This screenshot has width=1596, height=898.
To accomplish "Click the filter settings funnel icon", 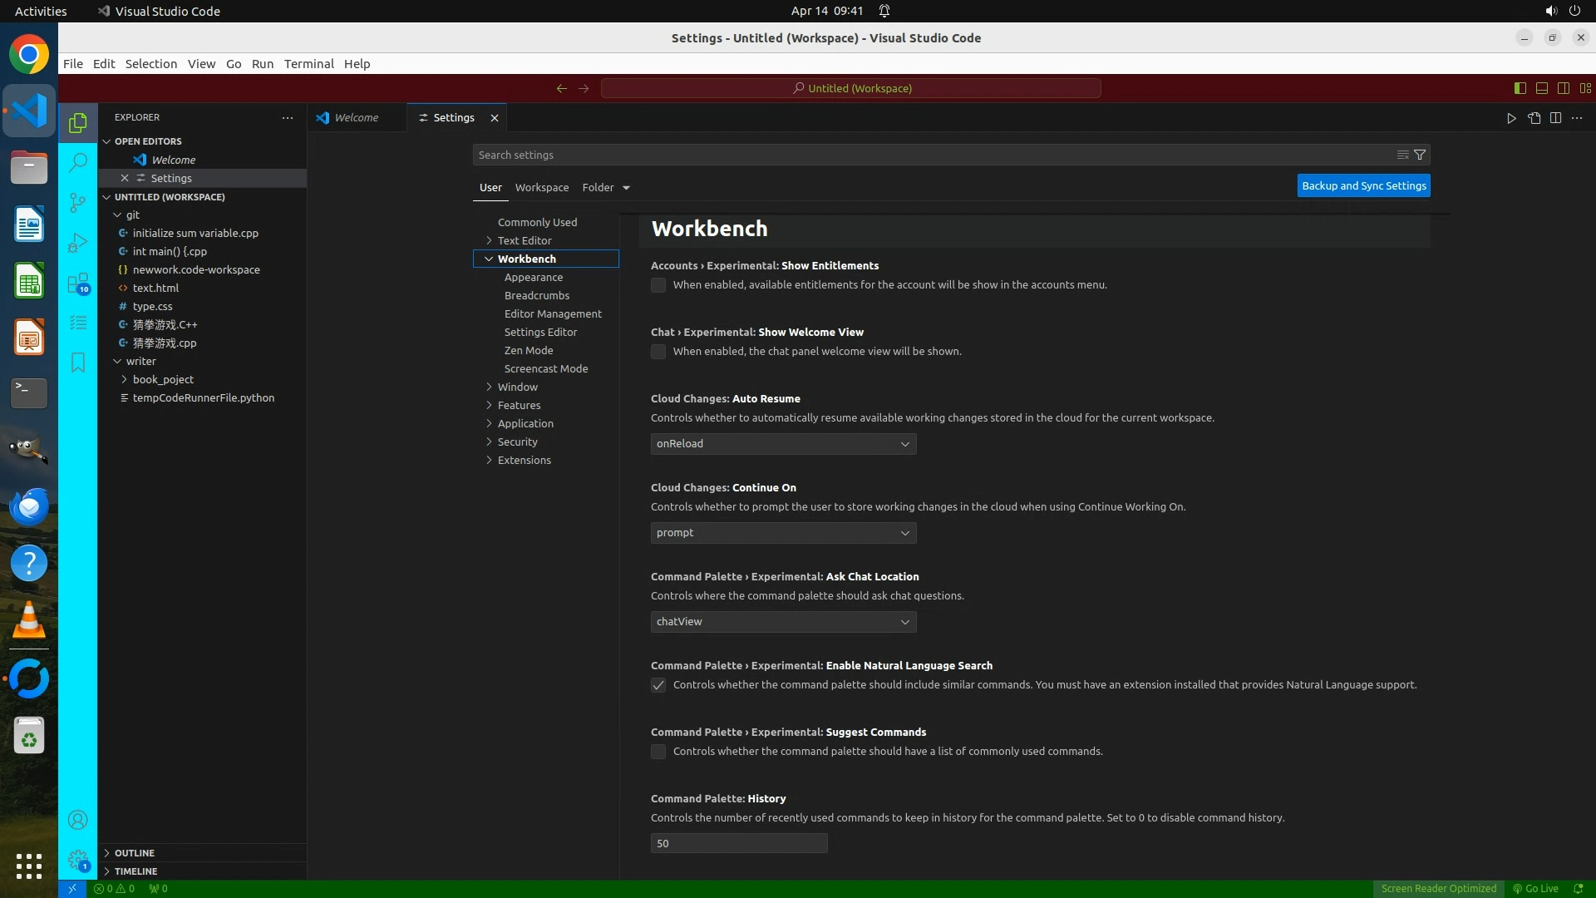I will tap(1420, 155).
